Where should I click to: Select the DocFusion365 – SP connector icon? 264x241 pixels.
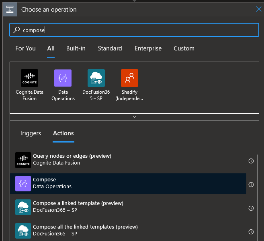click(x=96, y=78)
